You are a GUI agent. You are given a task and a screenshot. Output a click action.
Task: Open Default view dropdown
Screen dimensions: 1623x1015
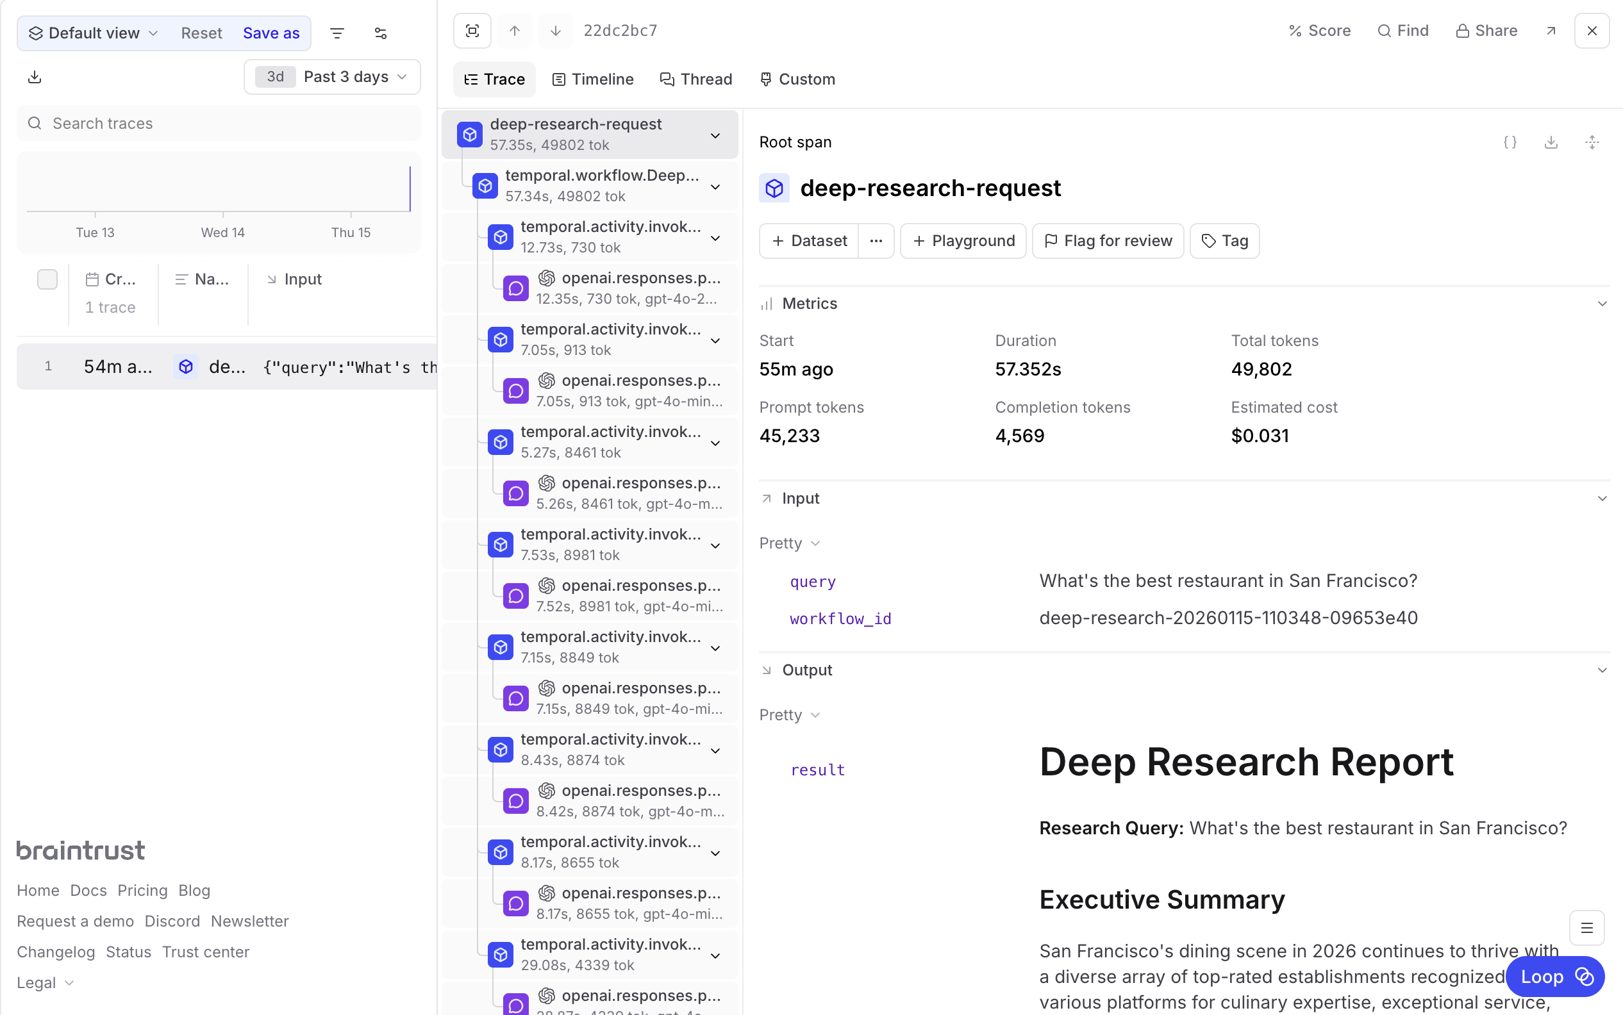(x=94, y=33)
